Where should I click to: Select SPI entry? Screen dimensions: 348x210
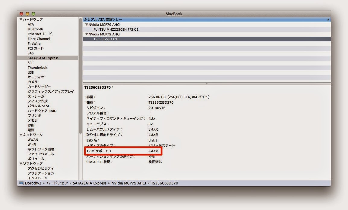[x=30, y=63]
